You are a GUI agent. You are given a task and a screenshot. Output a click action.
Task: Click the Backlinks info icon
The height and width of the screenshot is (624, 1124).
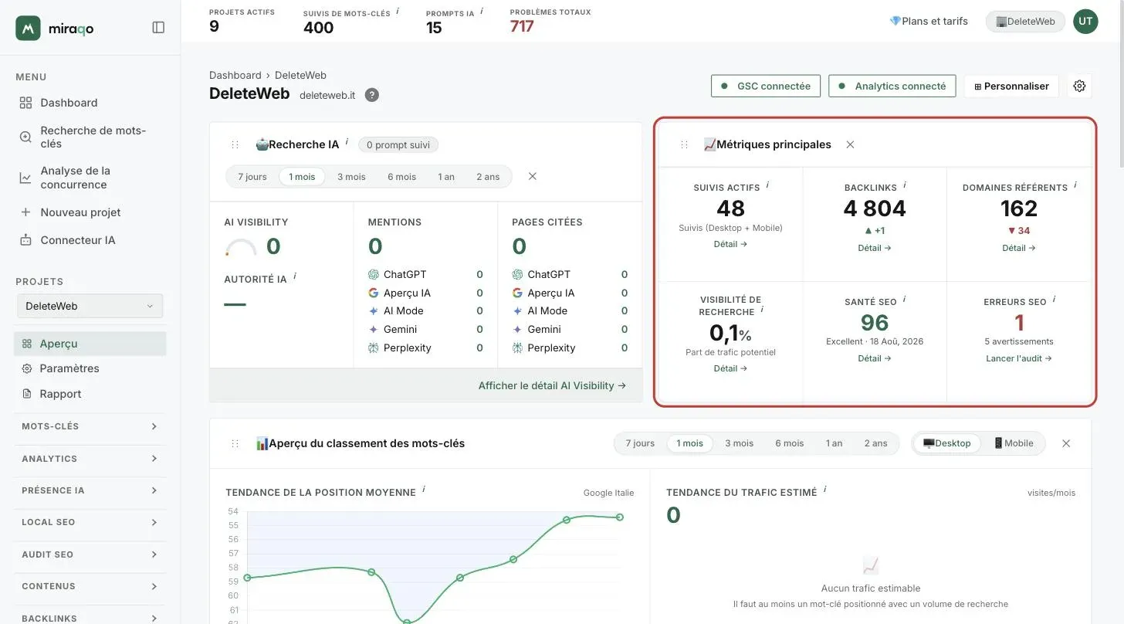coord(905,185)
